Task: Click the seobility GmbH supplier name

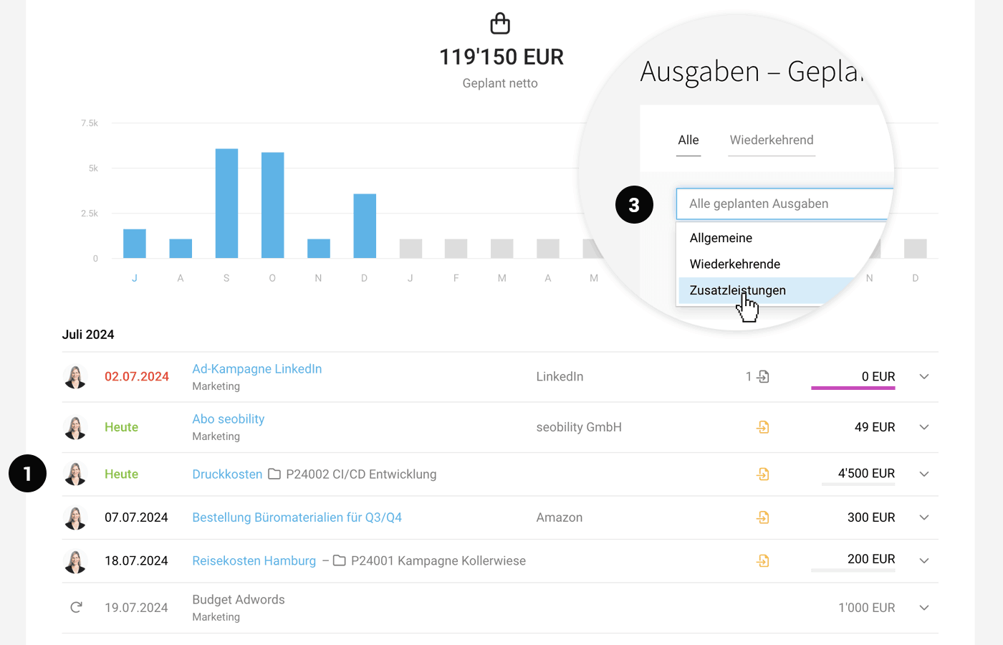Action: coord(579,427)
